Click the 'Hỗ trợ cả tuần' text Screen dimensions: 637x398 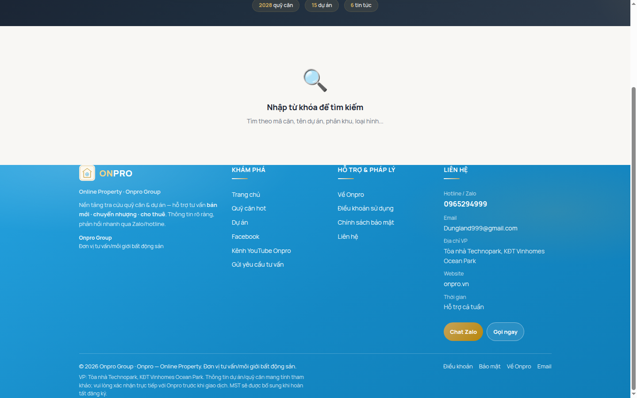pyautogui.click(x=464, y=307)
